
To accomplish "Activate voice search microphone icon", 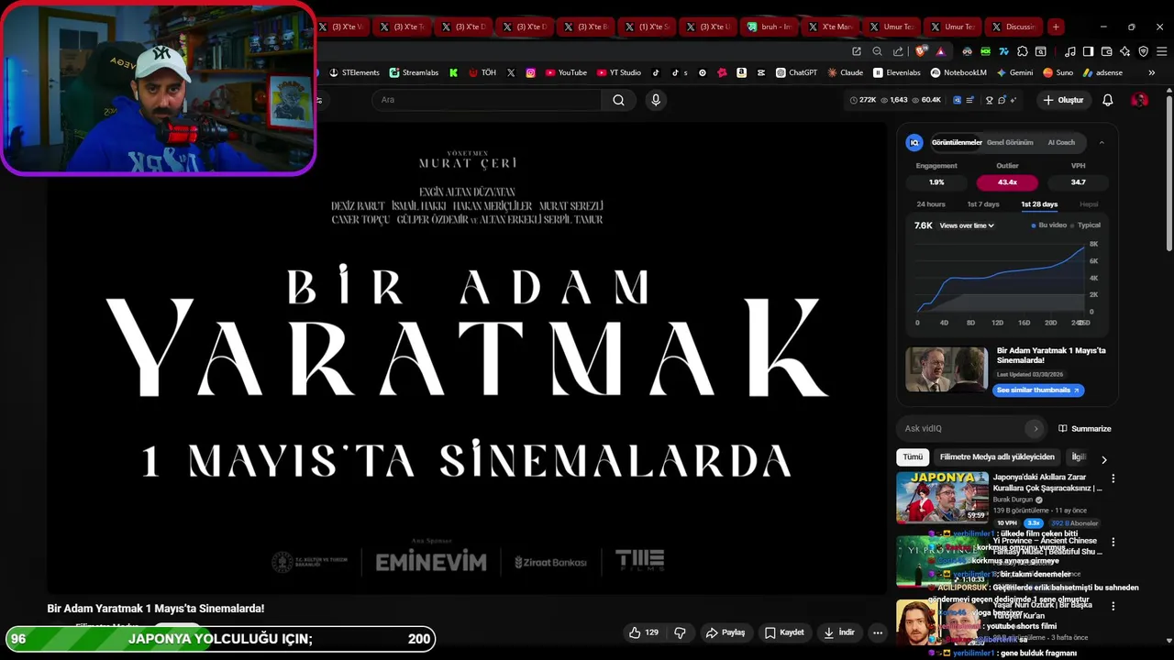I will [655, 100].
